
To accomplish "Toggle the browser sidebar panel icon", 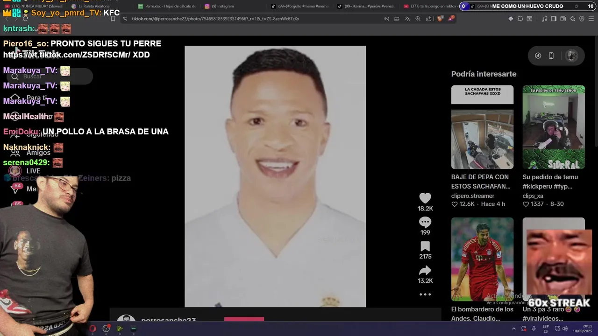I will click(554, 19).
